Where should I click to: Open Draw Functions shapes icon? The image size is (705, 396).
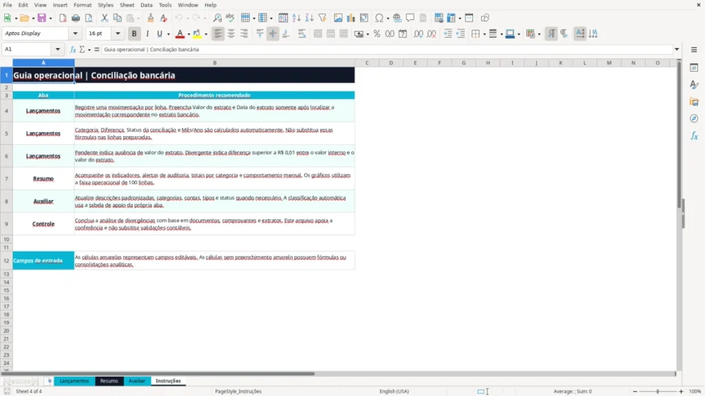pos(485,18)
